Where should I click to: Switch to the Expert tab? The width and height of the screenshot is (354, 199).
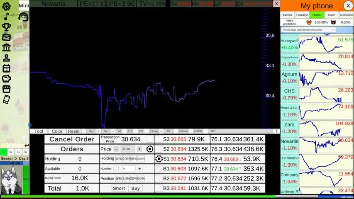click(x=331, y=15)
